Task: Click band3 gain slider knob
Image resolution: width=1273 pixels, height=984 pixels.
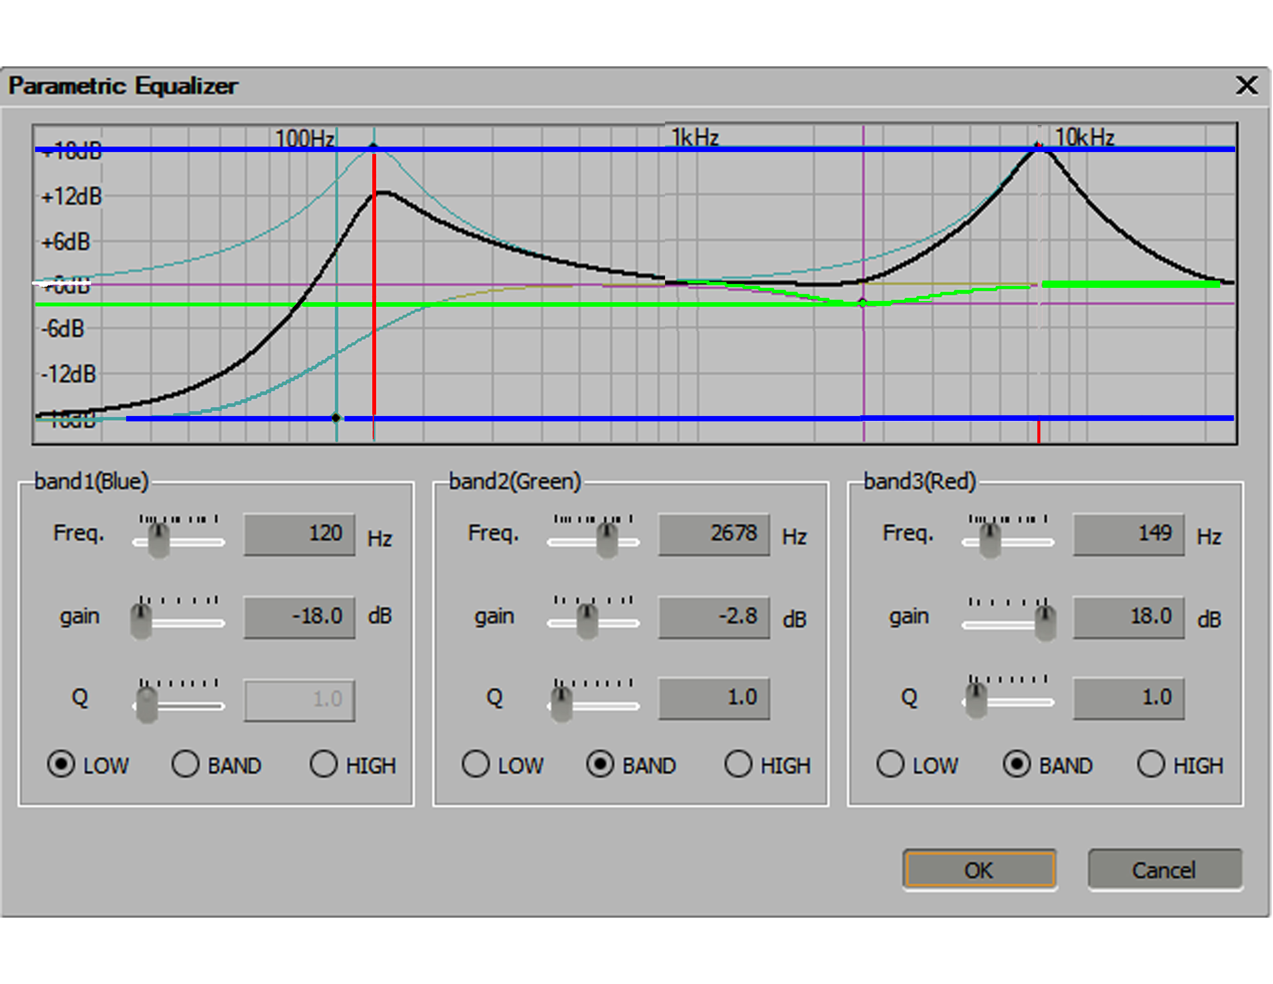Action: pos(1045,622)
